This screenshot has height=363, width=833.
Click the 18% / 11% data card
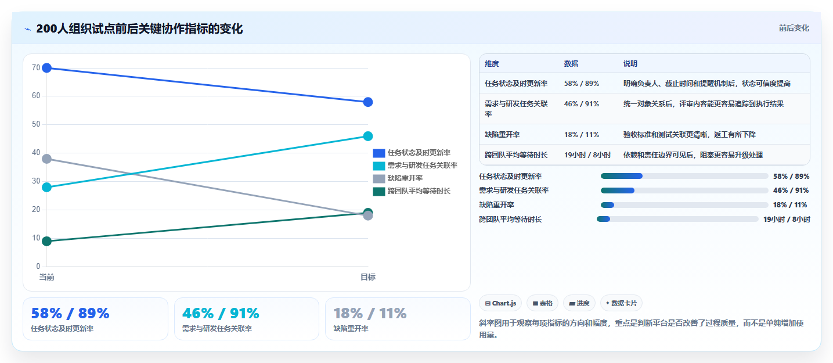click(398, 319)
